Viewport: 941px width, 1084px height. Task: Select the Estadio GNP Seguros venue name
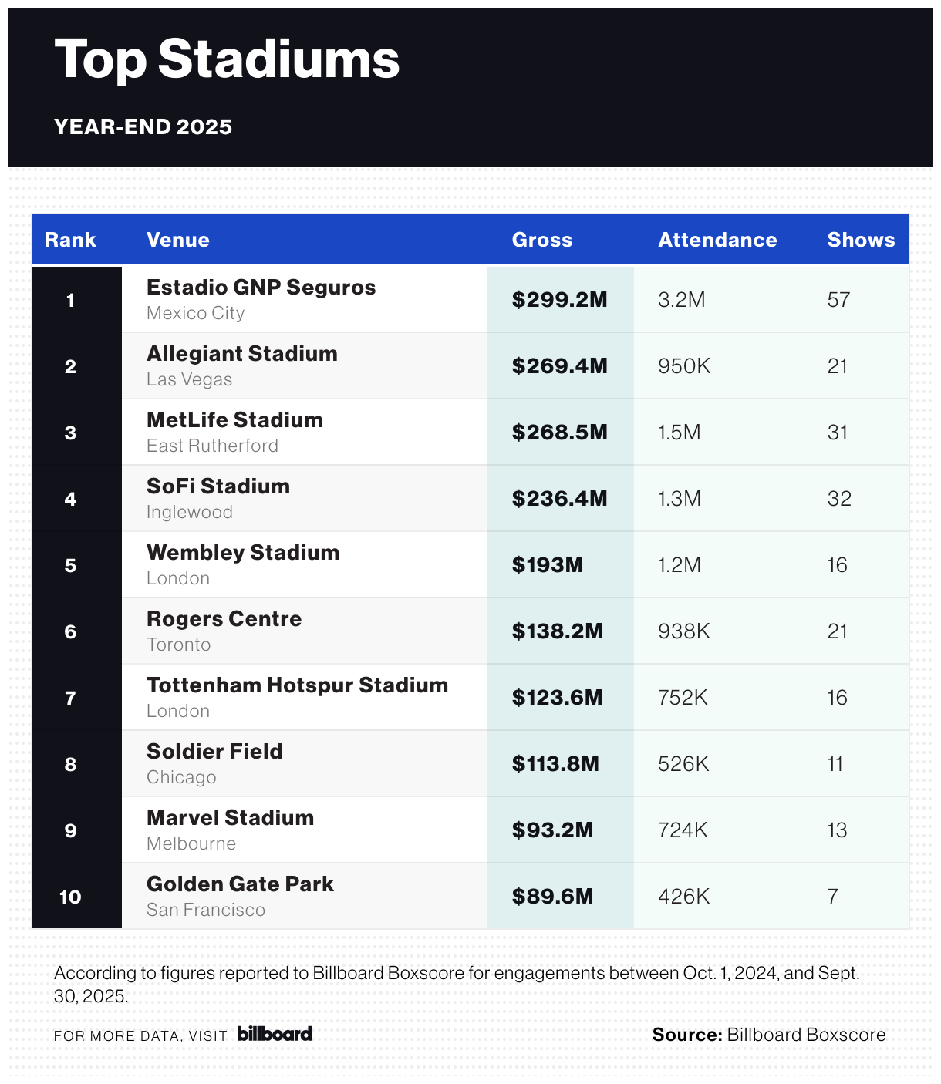(261, 288)
